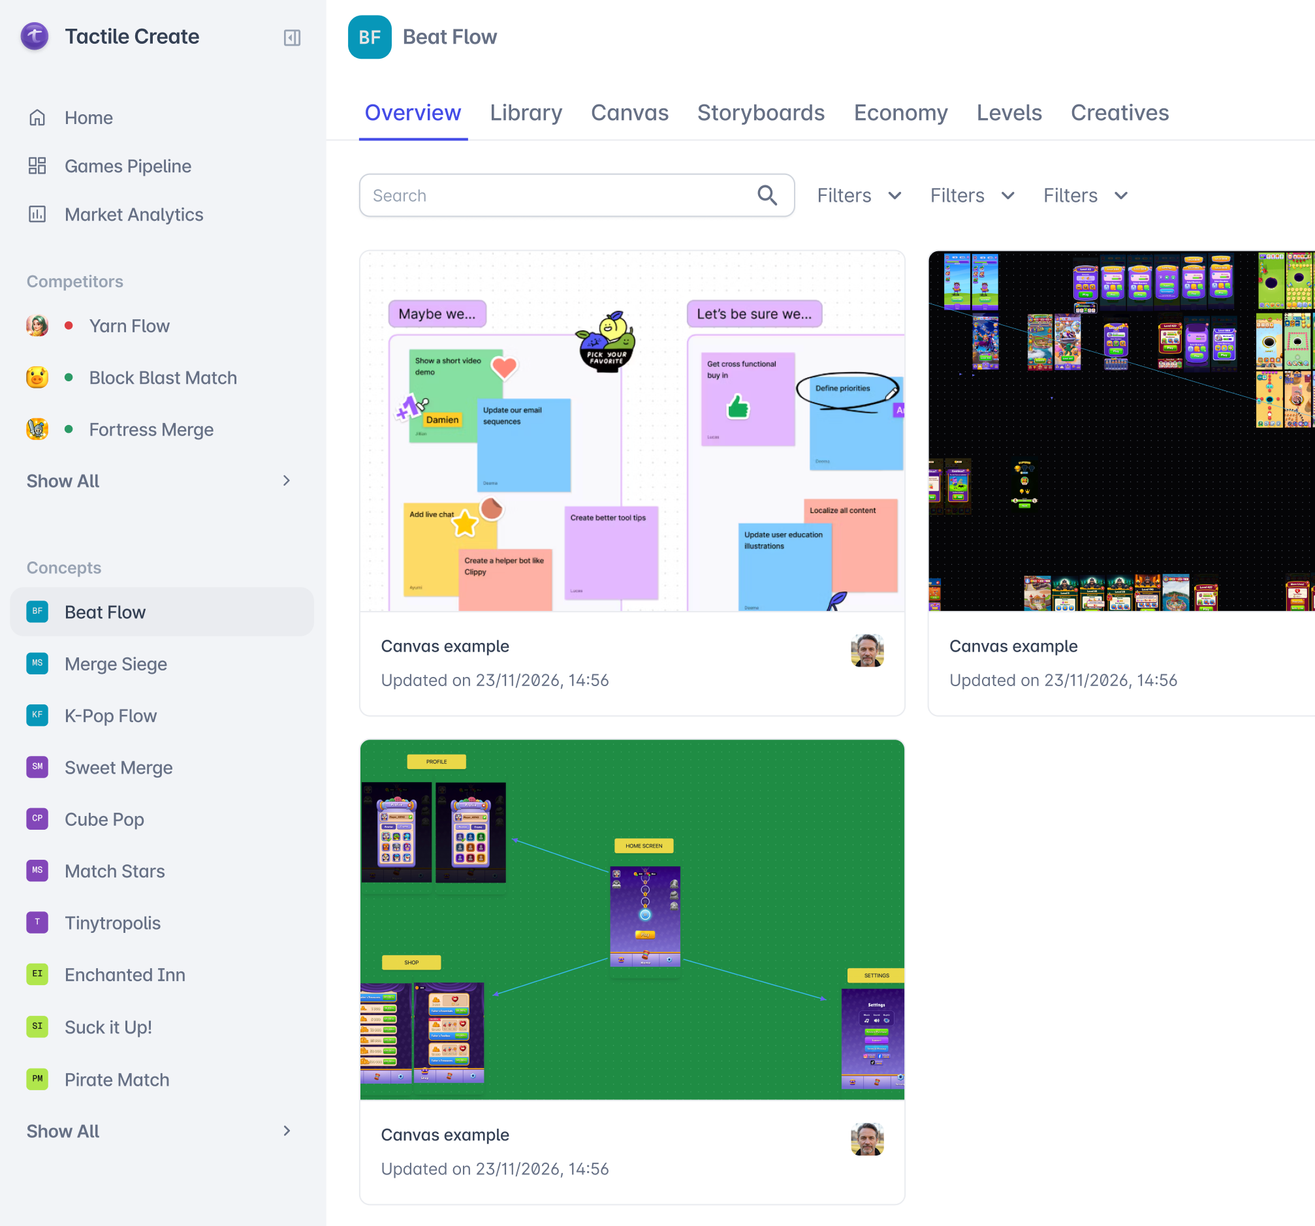The image size is (1315, 1226).
Task: Click the Tinytropolis T badge
Action: tap(37, 922)
